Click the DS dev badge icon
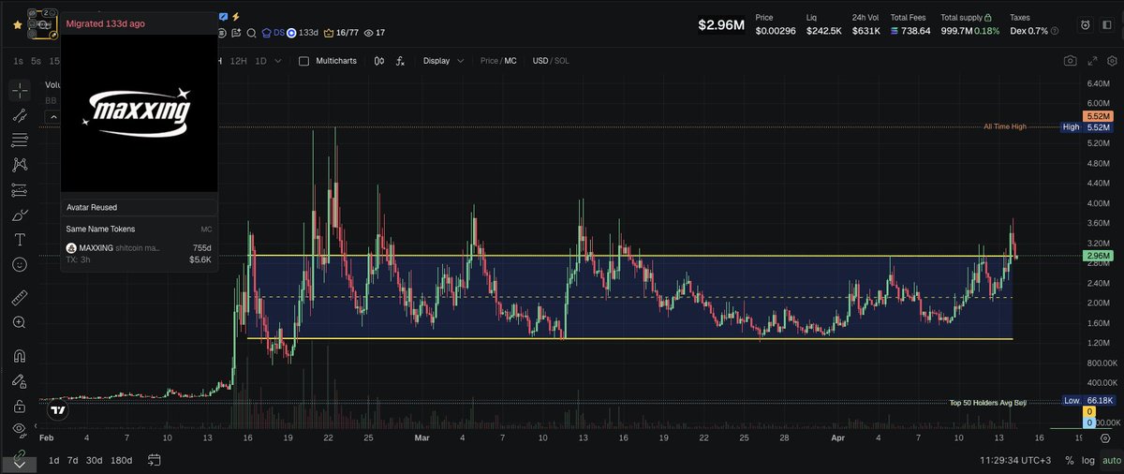 click(273, 33)
